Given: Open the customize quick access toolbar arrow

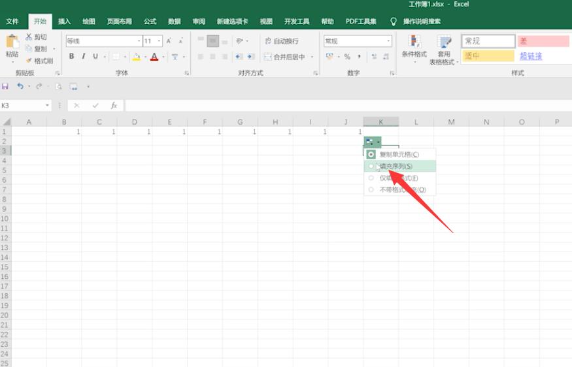Looking at the screenshot, I should [x=88, y=86].
